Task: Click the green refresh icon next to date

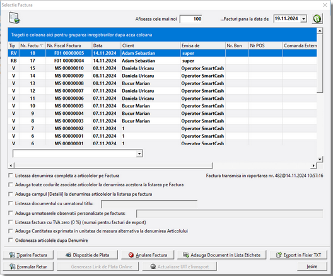Action: tap(317, 19)
